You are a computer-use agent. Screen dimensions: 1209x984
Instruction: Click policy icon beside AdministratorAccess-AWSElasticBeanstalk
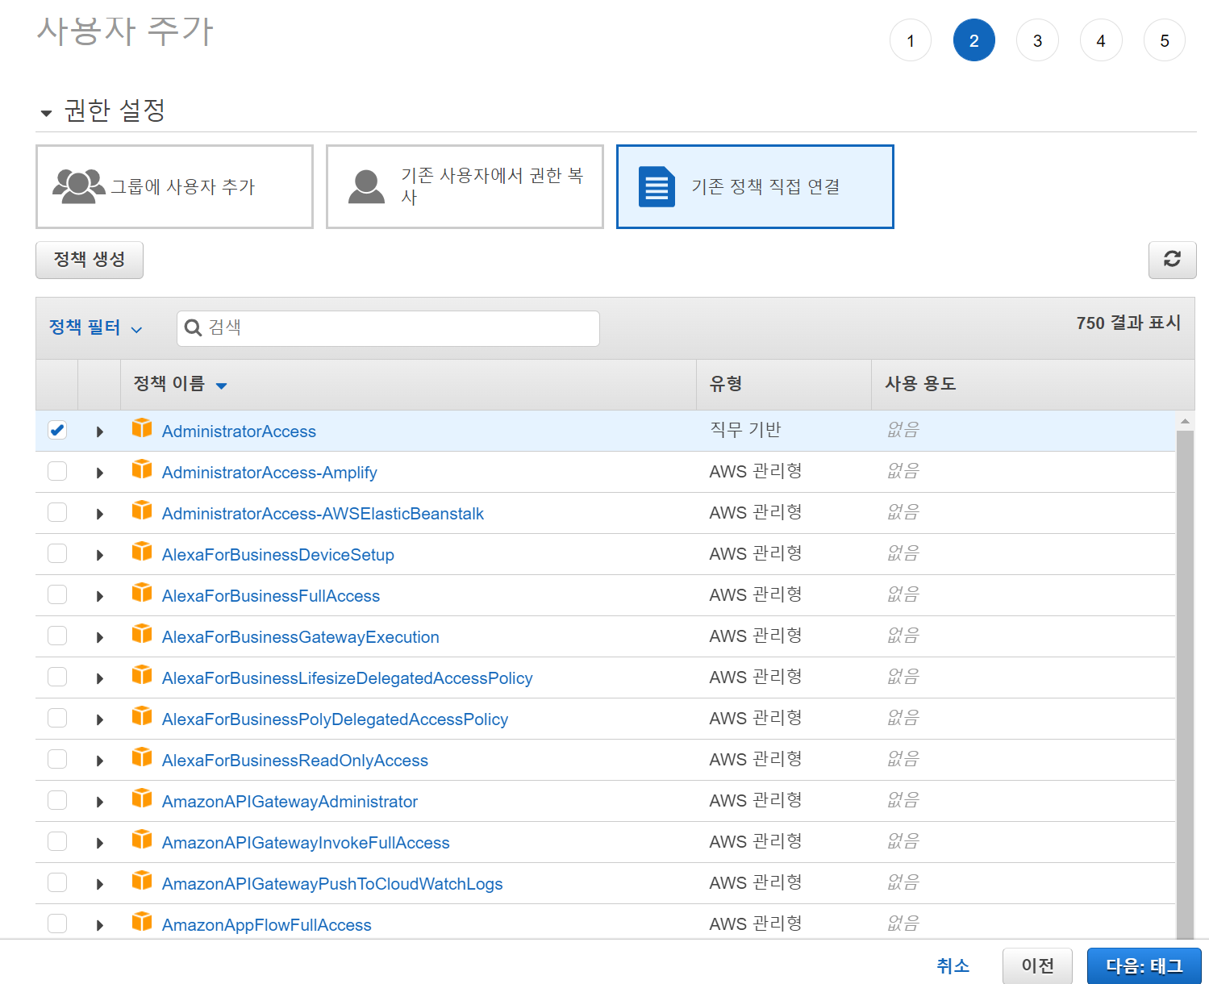point(142,511)
